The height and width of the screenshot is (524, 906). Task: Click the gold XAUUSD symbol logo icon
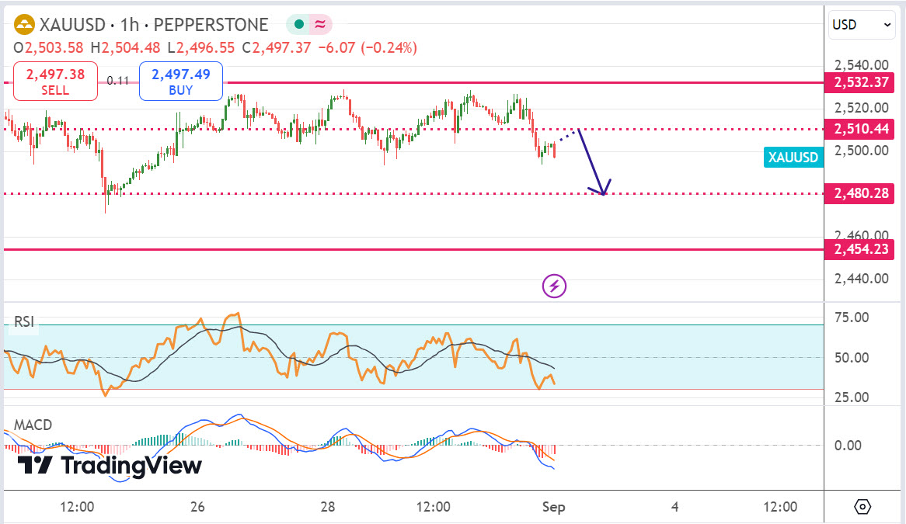[x=24, y=25]
